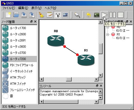Open the 編集(E) menu
The height and width of the screenshot is (110, 134).
click(x=23, y=8)
